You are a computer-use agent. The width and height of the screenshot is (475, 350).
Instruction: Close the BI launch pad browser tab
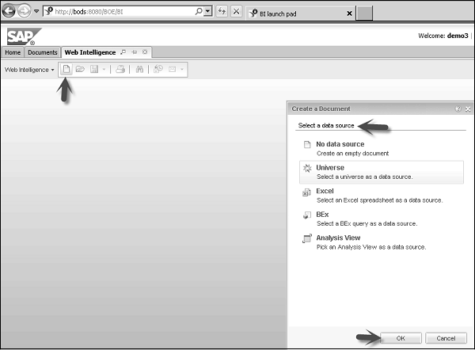click(x=349, y=13)
